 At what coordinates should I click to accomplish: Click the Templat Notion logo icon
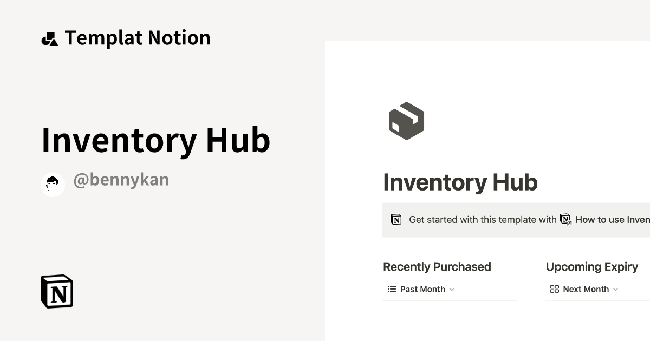point(50,38)
